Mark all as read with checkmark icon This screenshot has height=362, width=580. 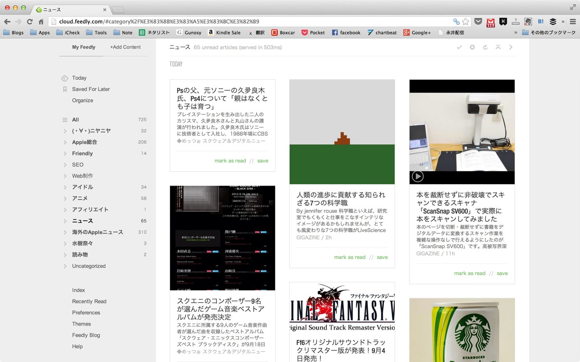[460, 47]
